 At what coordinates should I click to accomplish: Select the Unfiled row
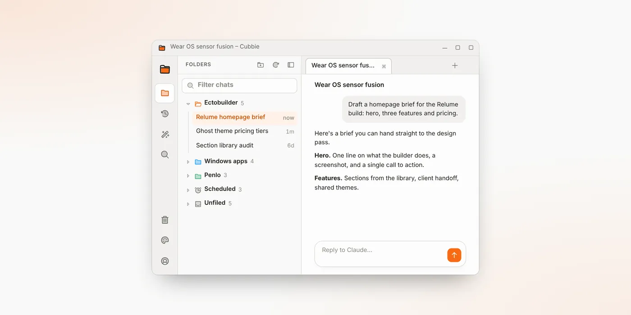[239, 203]
